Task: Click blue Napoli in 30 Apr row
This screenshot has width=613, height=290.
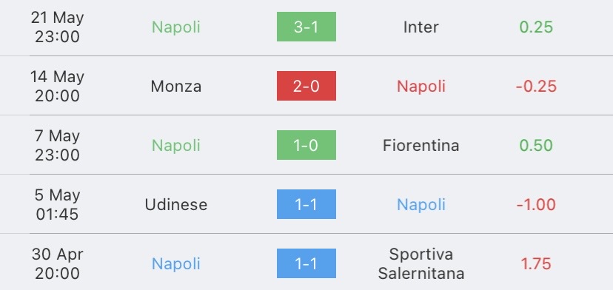Action: tap(176, 264)
